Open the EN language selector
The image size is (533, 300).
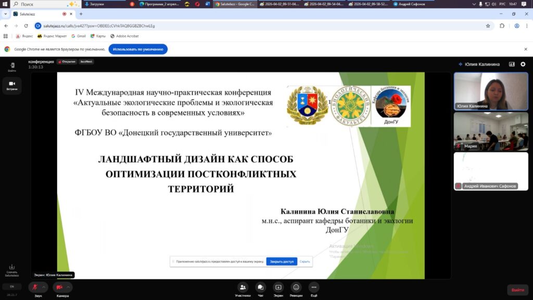(12, 286)
